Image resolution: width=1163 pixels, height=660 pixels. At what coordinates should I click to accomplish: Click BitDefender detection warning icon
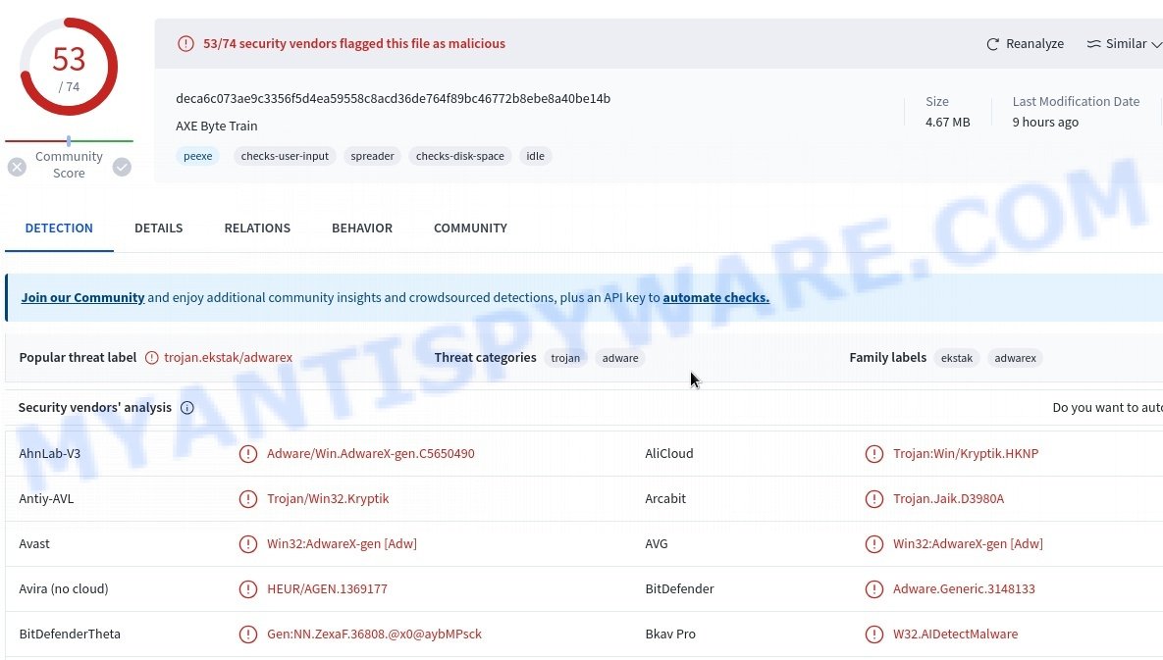pyautogui.click(x=874, y=588)
